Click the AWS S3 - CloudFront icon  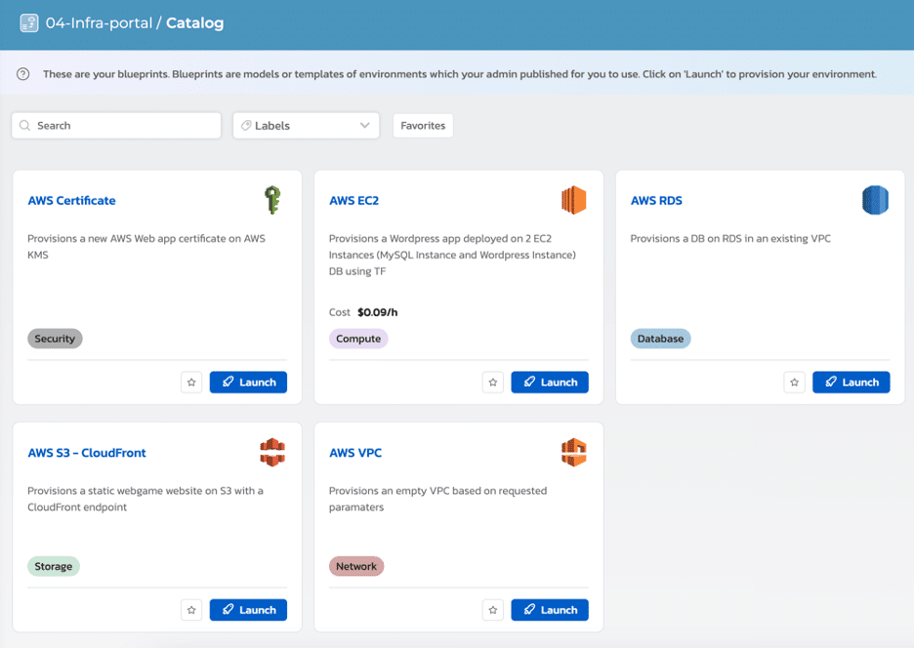coord(272,453)
